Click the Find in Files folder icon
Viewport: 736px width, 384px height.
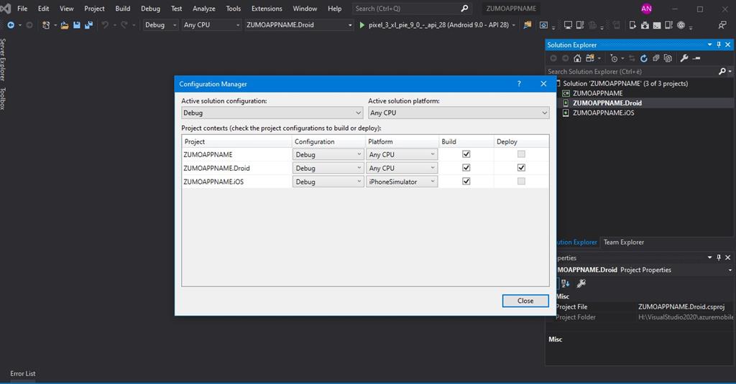[528, 25]
